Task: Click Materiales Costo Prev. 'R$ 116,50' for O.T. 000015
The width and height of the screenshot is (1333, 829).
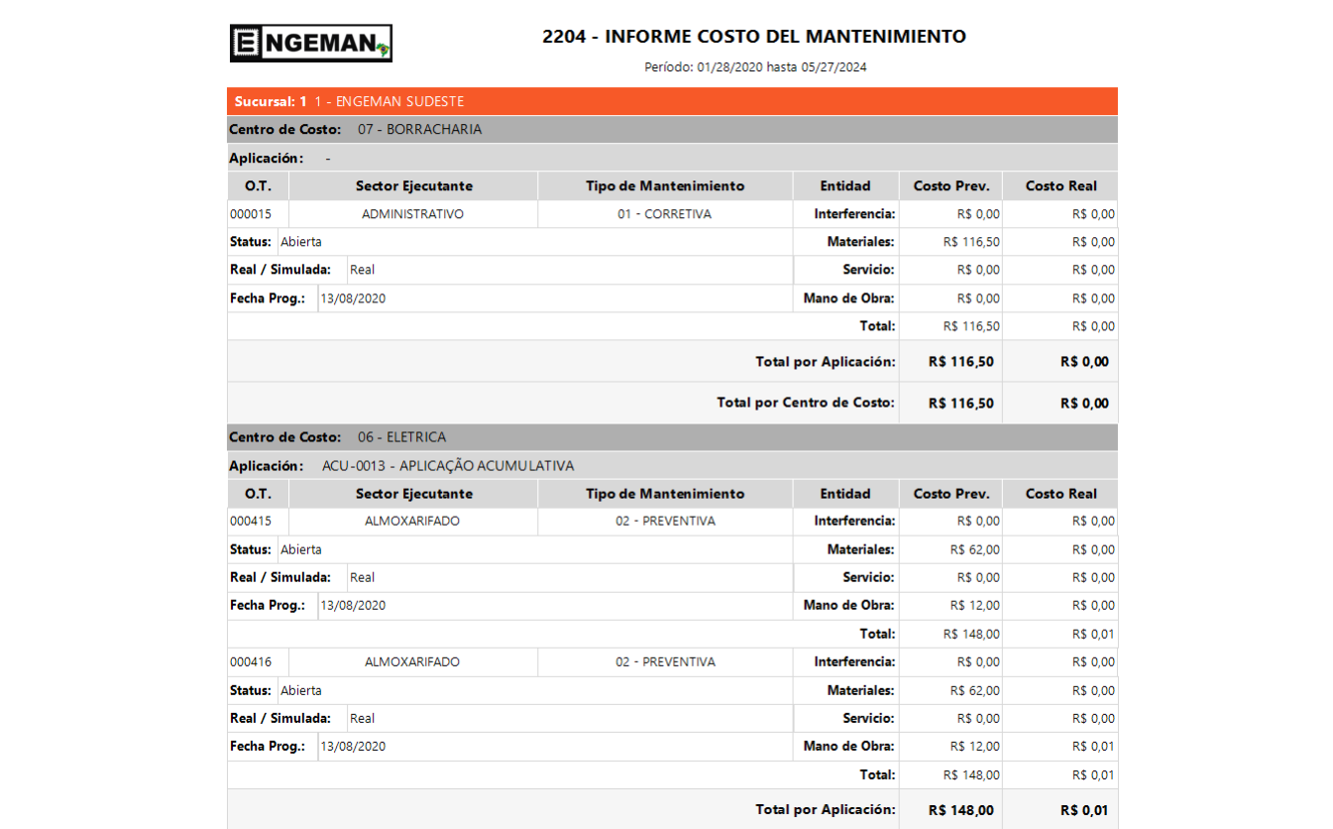Action: pyautogui.click(x=971, y=242)
